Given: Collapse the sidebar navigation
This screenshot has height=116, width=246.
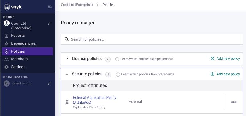Looking at the screenshot, I should click(50, 6).
